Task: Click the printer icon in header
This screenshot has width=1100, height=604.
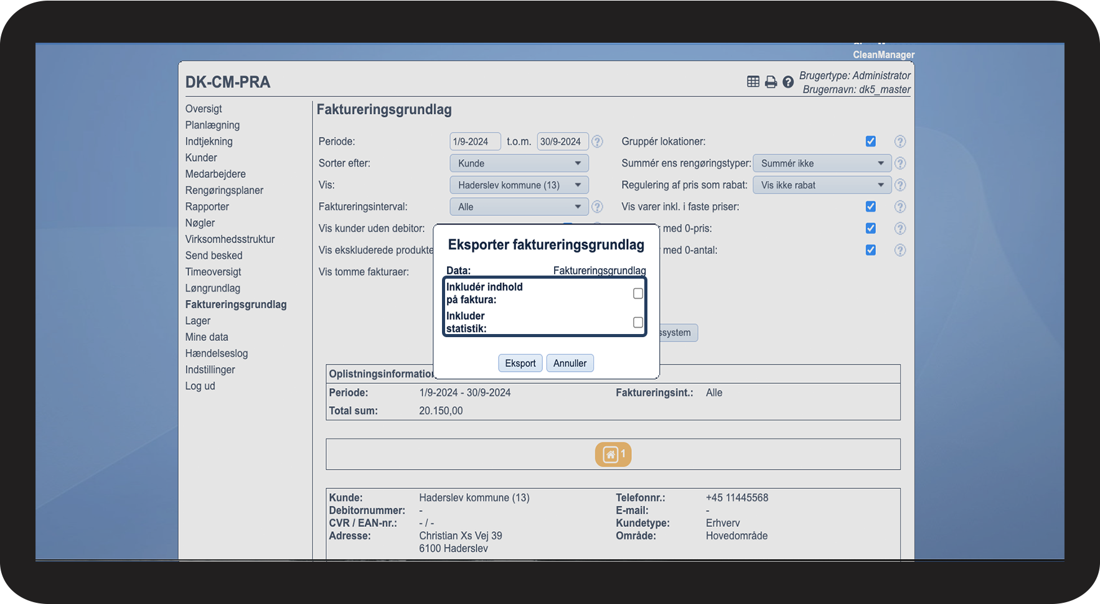Action: pyautogui.click(x=771, y=82)
